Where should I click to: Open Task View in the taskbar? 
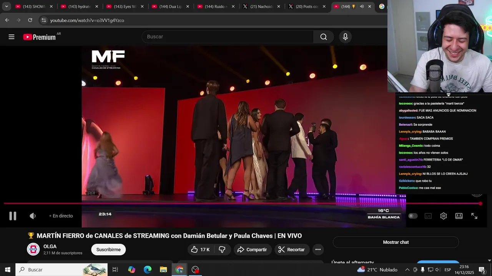(115, 270)
